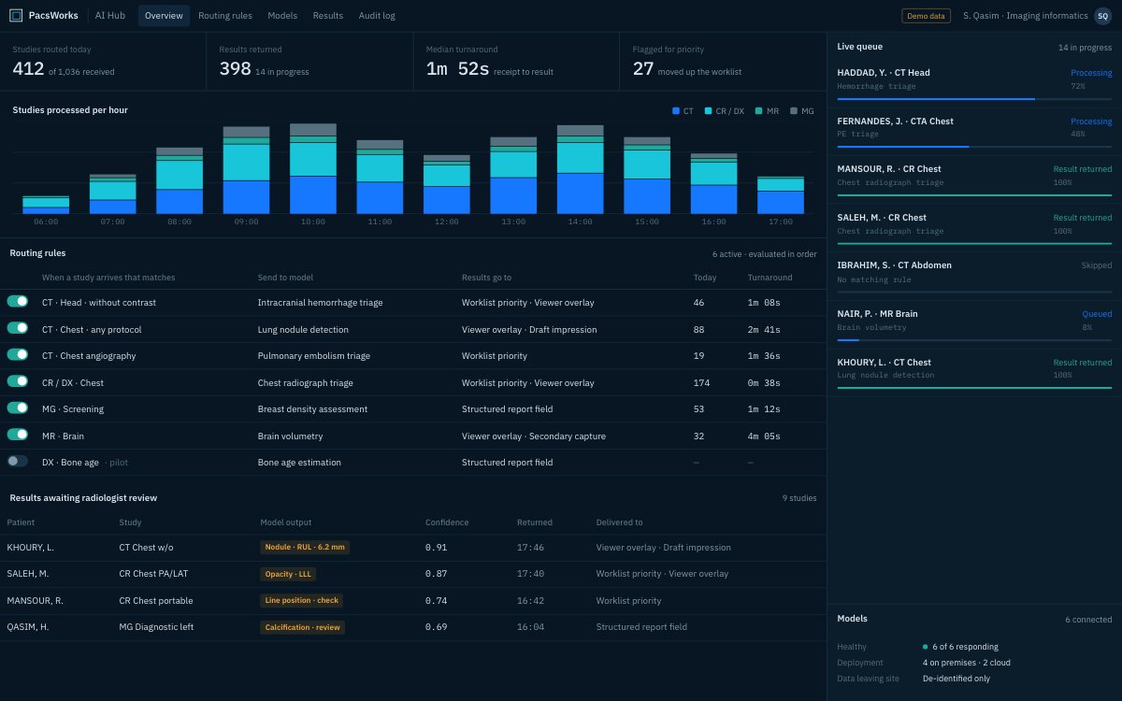
Task: Click Breast density assessment model
Action: (x=312, y=409)
